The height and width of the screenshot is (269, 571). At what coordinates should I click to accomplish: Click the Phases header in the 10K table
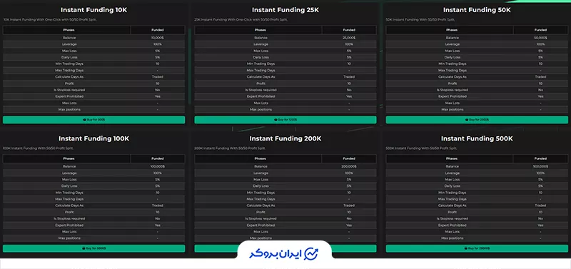69,30
